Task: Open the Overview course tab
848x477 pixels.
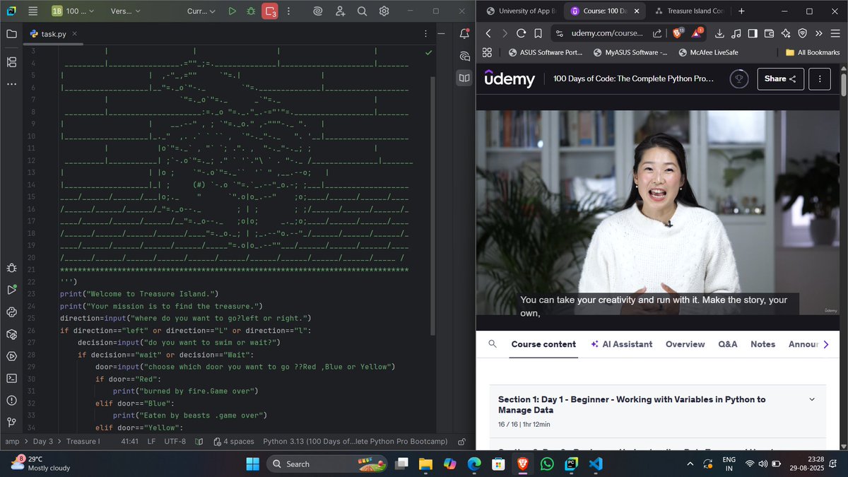Action: click(685, 344)
